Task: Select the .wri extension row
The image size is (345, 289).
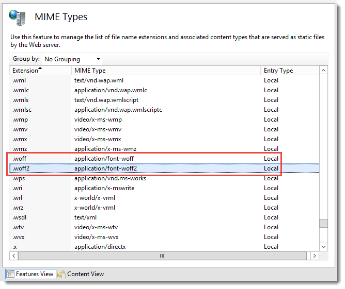Action: point(164,188)
